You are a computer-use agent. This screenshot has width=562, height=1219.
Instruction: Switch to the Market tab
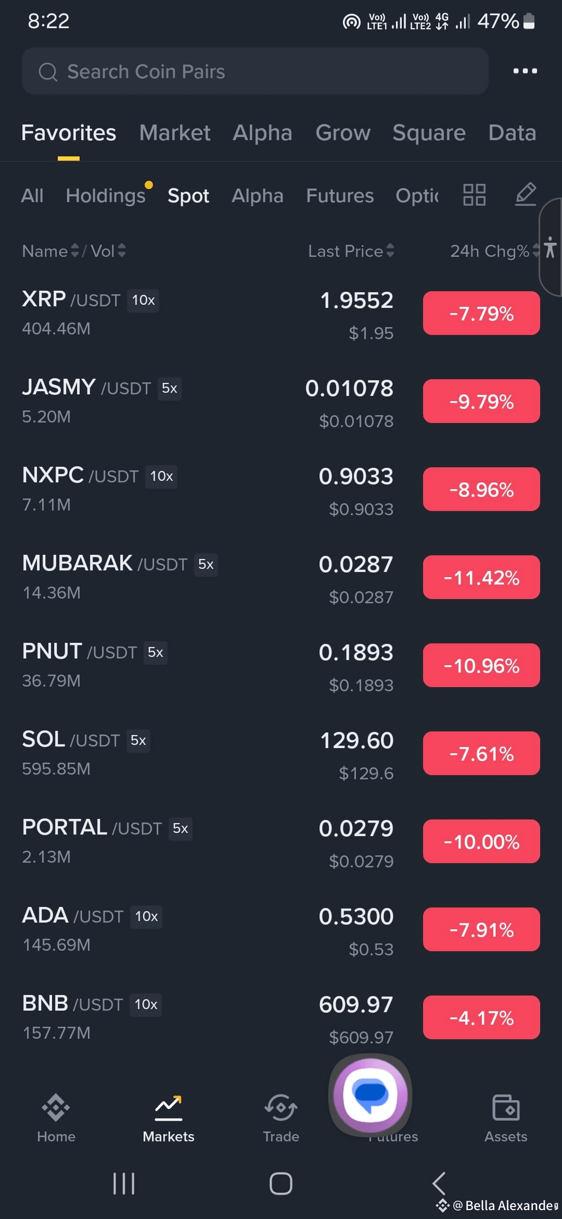175,133
